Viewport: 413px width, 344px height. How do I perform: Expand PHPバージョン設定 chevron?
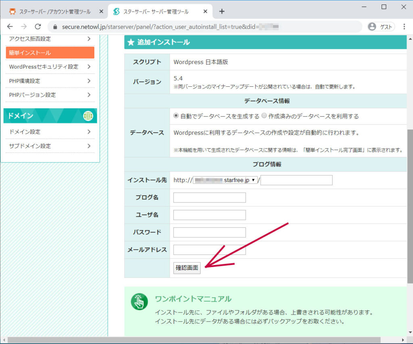(89, 95)
